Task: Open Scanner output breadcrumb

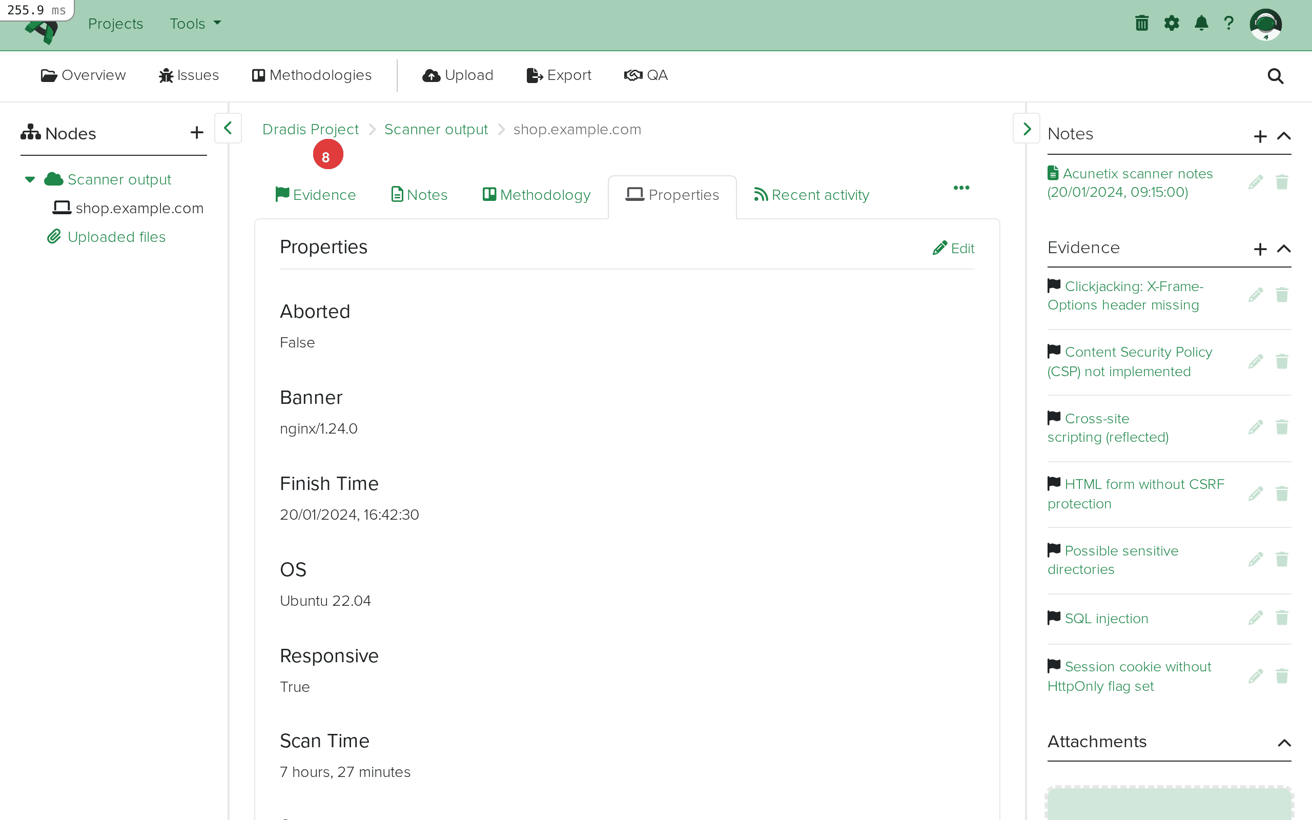Action: (436, 129)
